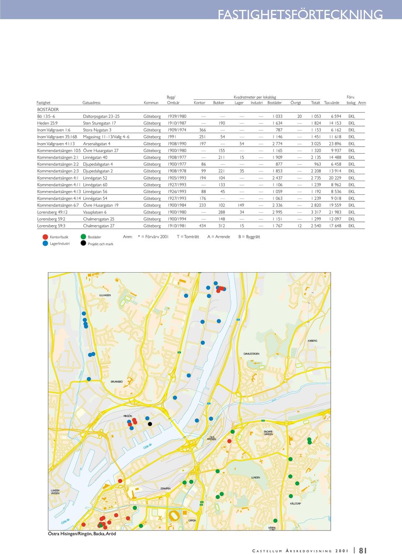Click the STAMPEN map label

coord(165,488)
